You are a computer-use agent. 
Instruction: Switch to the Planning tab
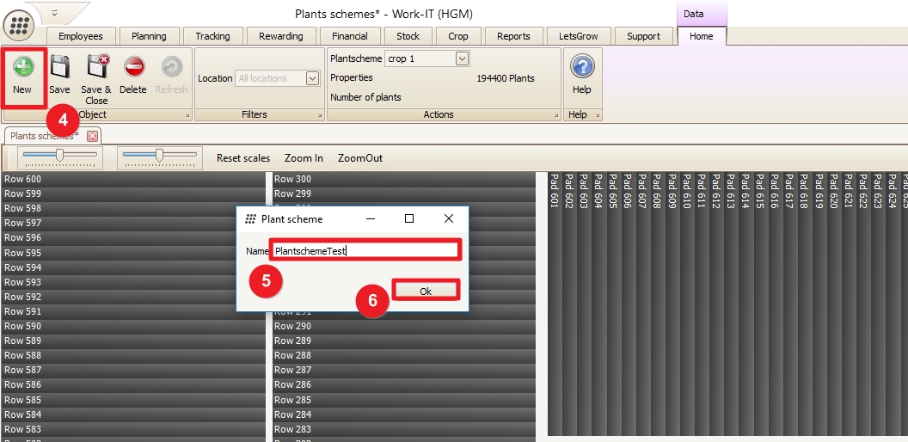pyautogui.click(x=149, y=36)
